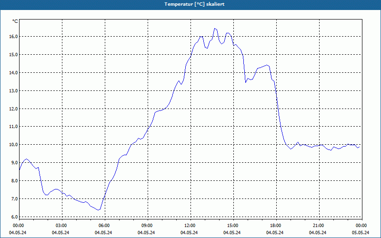Select the "15,0" y-axis label
The width and height of the screenshot is (381, 238).
(13, 55)
